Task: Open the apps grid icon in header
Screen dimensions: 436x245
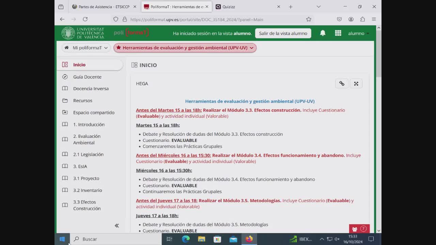Action: tap(338, 33)
